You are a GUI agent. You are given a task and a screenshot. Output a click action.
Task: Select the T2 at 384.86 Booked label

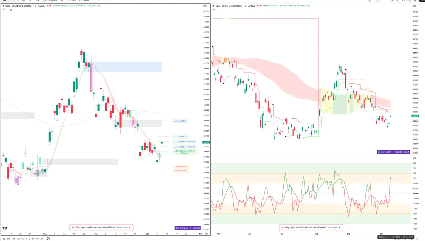[x=184, y=142]
